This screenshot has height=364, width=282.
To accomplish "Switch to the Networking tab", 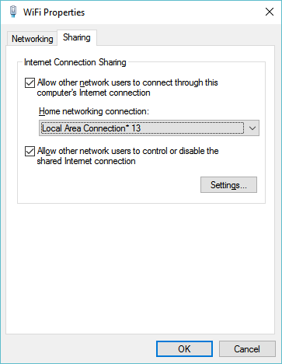I will point(32,39).
